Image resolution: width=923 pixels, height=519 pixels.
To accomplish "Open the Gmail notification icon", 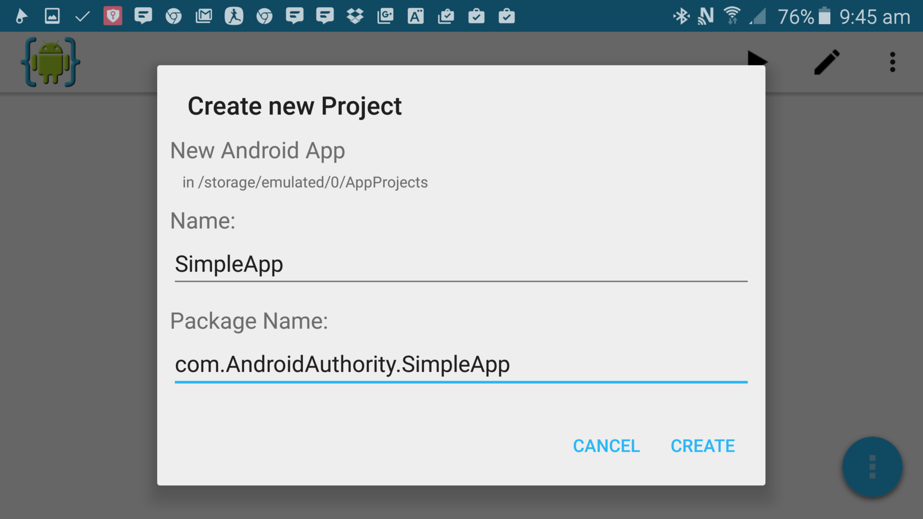I will (204, 16).
